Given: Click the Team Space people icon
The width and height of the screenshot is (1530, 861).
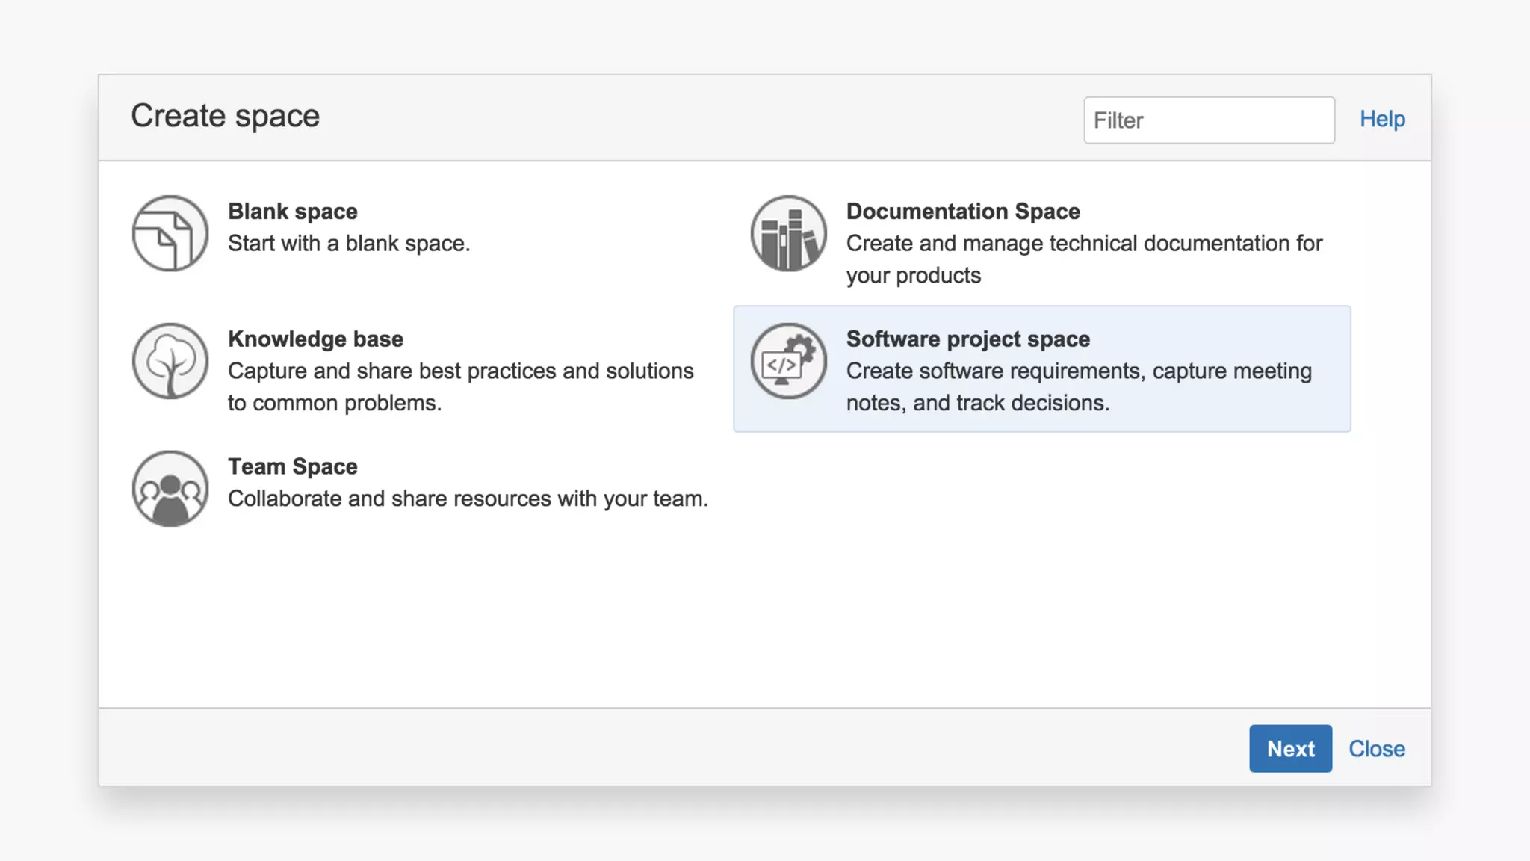Looking at the screenshot, I should [x=170, y=489].
